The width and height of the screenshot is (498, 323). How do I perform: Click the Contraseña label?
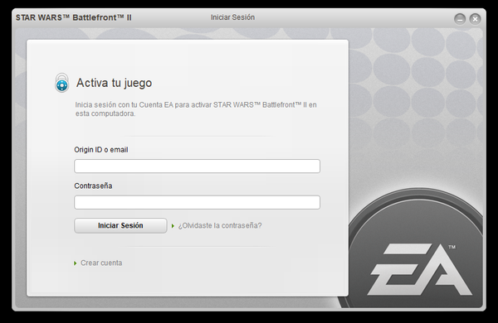point(93,186)
